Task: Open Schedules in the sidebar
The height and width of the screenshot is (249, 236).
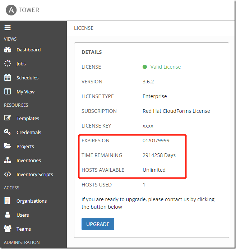Action: click(27, 78)
